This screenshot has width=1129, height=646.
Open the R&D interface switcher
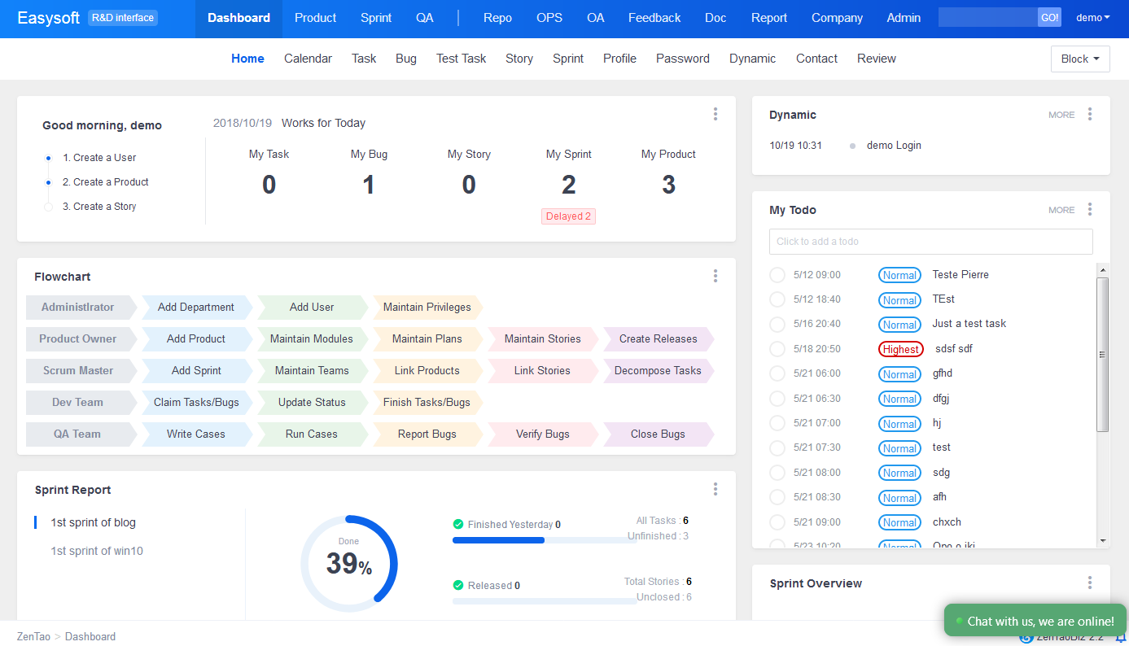(122, 18)
